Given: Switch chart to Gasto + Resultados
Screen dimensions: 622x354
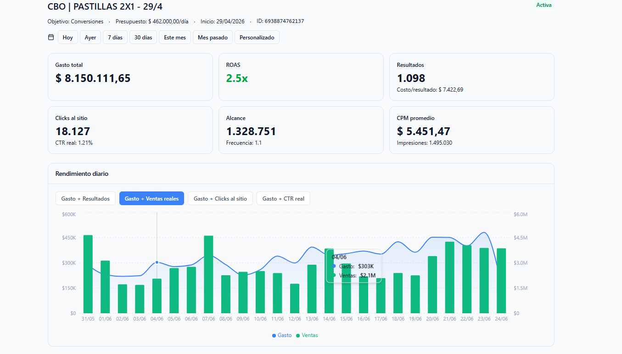Looking at the screenshot, I should coord(85,198).
